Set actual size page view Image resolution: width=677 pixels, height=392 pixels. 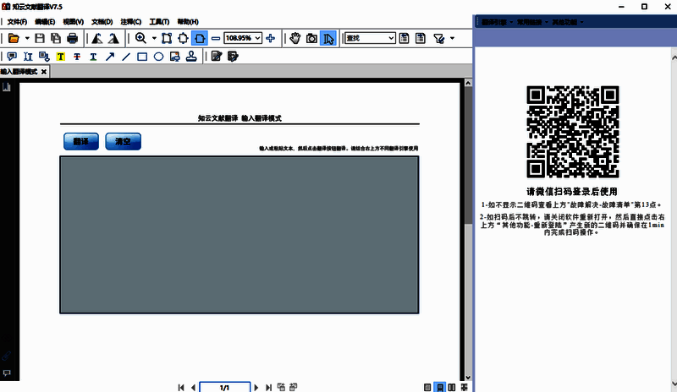(x=167, y=38)
